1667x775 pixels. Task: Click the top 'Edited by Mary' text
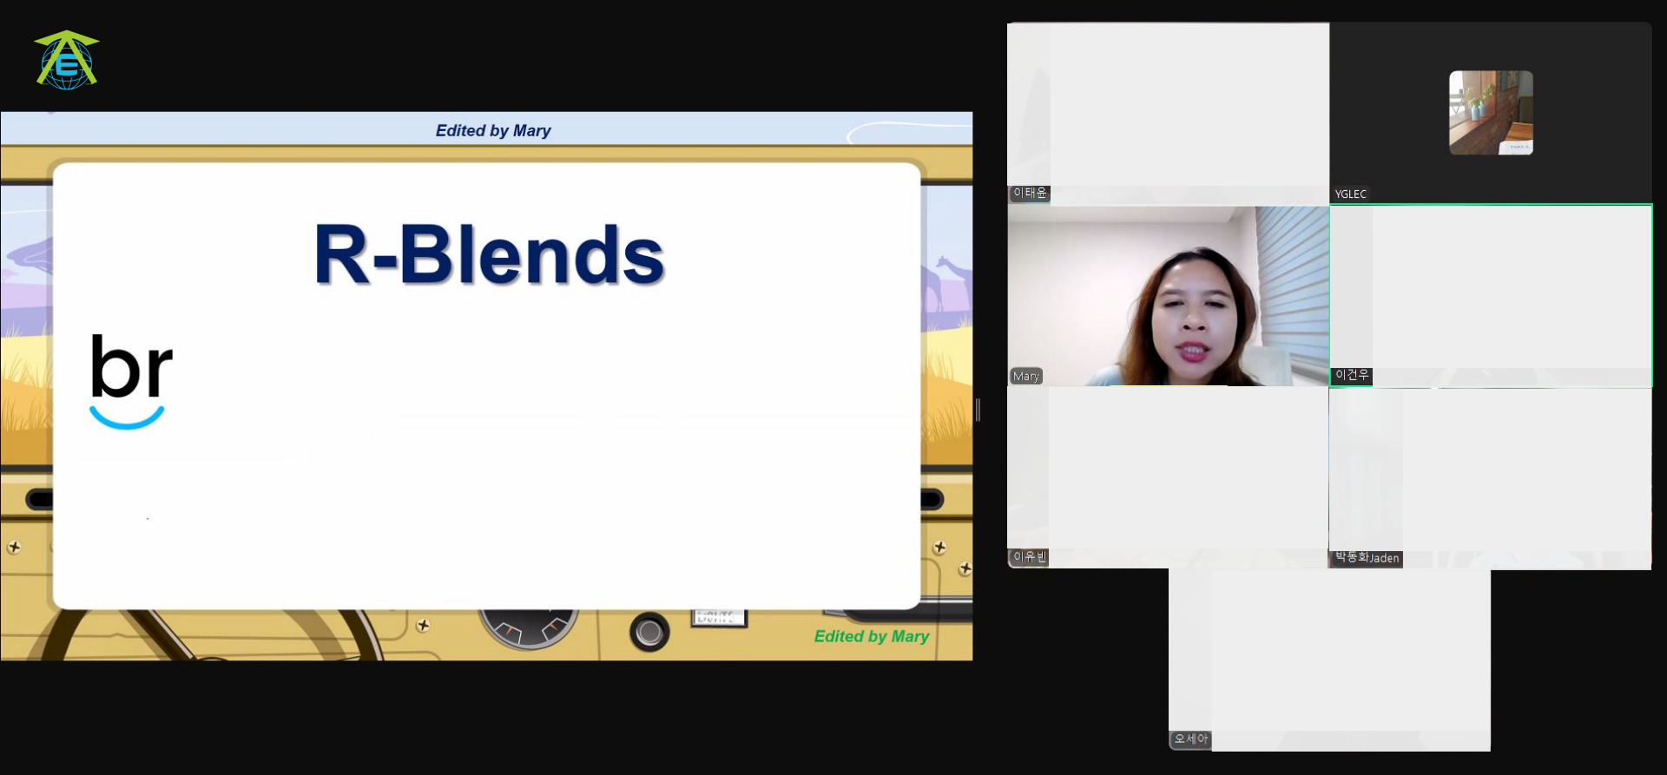[x=493, y=131]
